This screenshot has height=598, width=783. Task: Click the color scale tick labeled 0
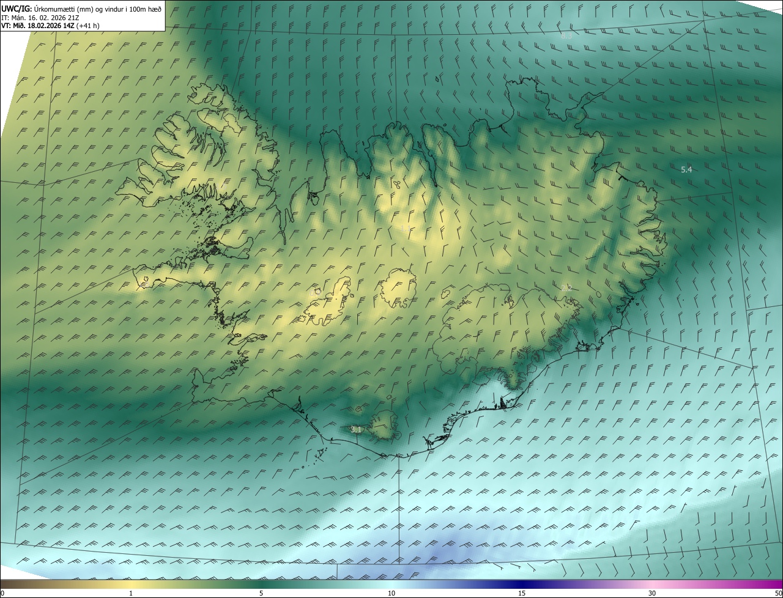pyautogui.click(x=2, y=594)
